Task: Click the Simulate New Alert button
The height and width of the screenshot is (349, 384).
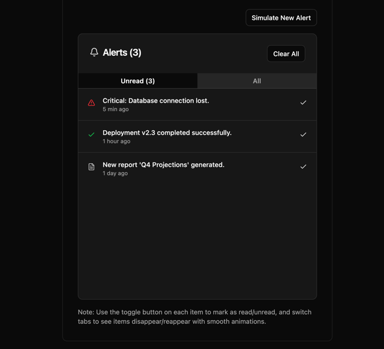Action: 281,17
